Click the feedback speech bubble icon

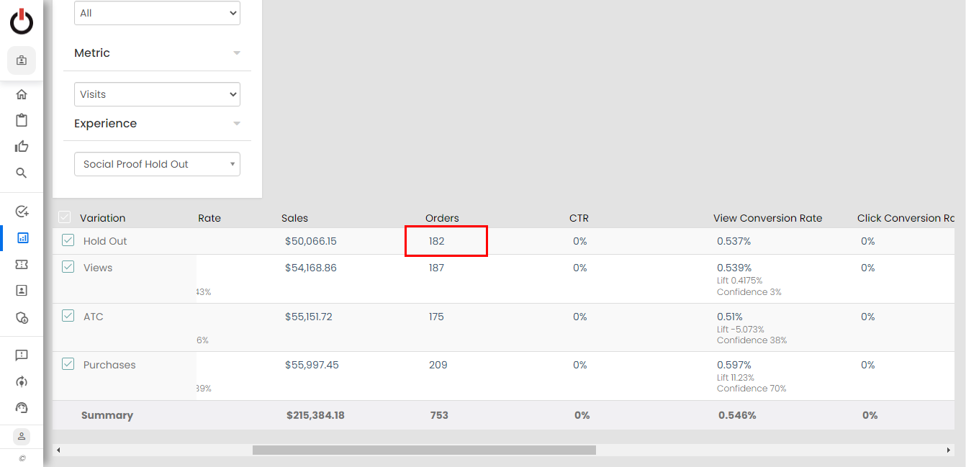point(22,355)
